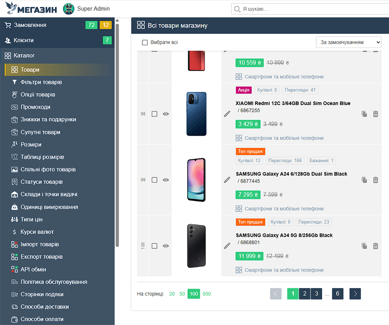The width and height of the screenshot is (389, 325).
Task: Open Опції товарів page
Action: coord(38,95)
